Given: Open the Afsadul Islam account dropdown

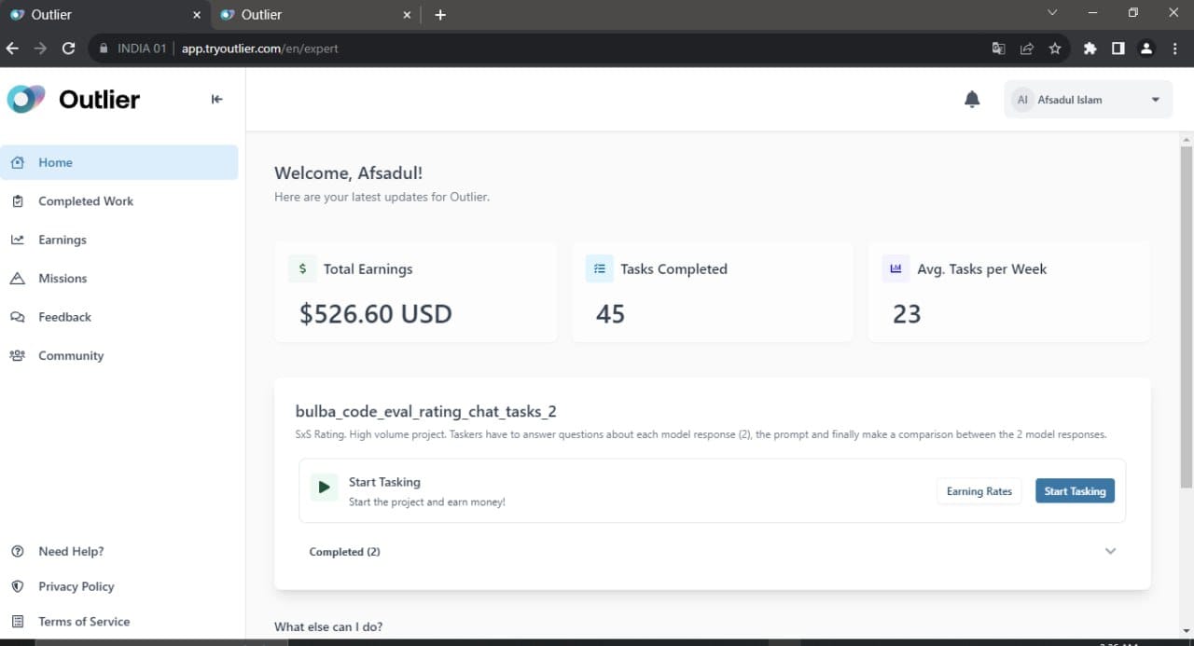Looking at the screenshot, I should [x=1088, y=99].
